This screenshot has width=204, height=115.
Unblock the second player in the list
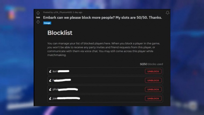(153, 80)
